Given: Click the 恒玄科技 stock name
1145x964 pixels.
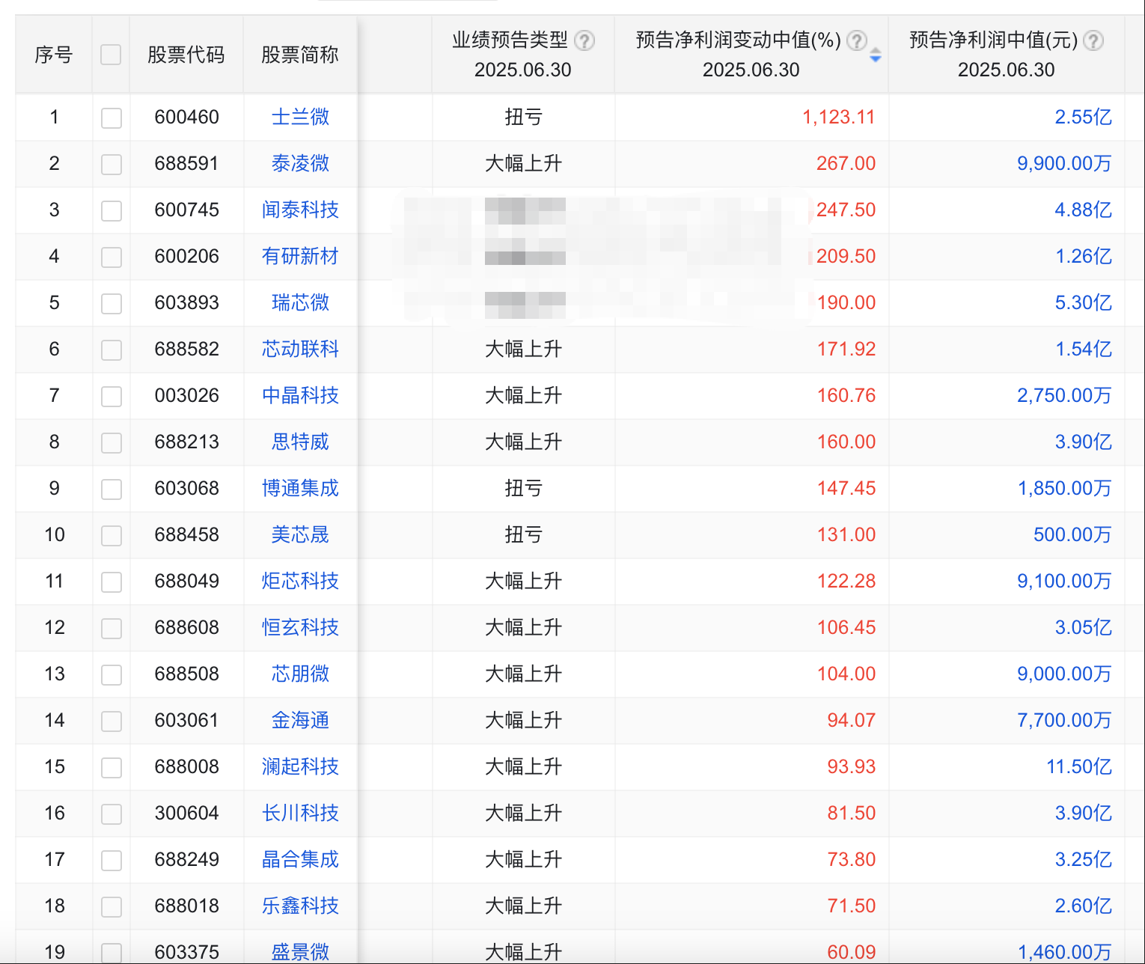Looking at the screenshot, I should click(x=300, y=627).
